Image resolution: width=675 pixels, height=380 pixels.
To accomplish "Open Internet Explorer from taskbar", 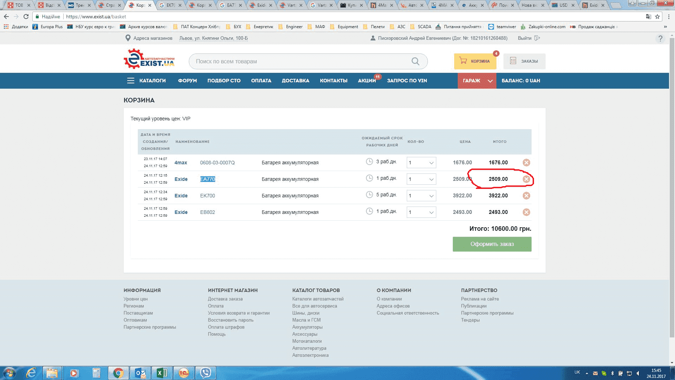I will 31,373.
